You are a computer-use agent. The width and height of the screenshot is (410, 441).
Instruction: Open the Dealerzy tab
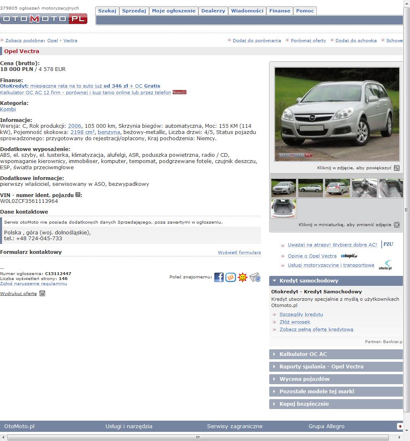213,11
